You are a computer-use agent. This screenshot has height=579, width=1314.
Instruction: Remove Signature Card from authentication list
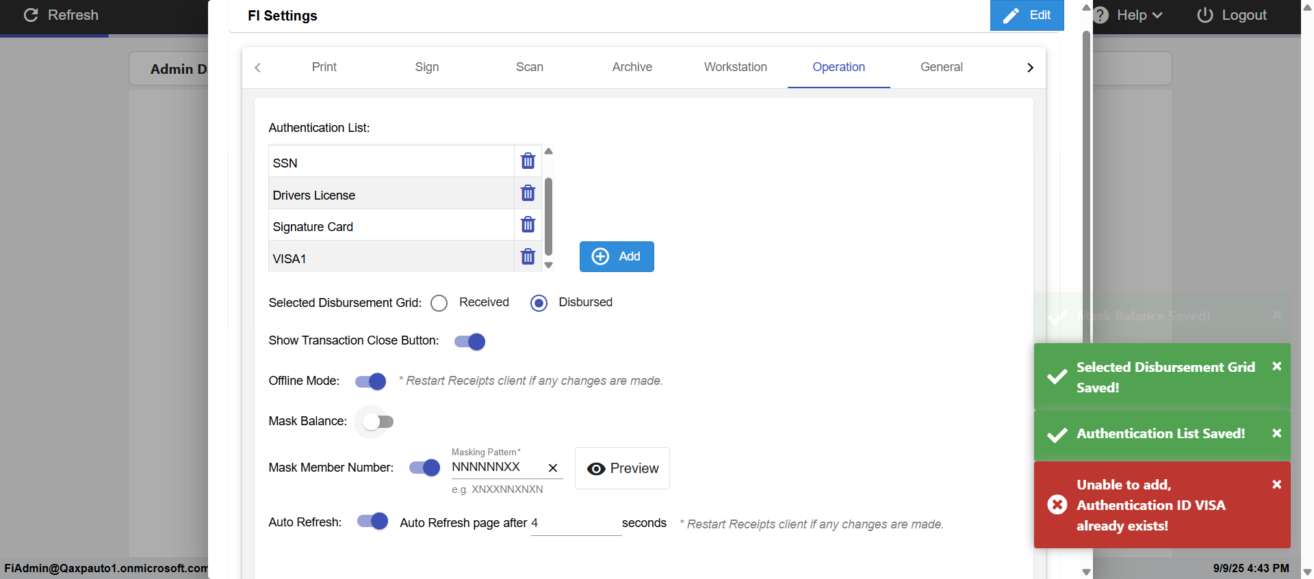tap(528, 225)
